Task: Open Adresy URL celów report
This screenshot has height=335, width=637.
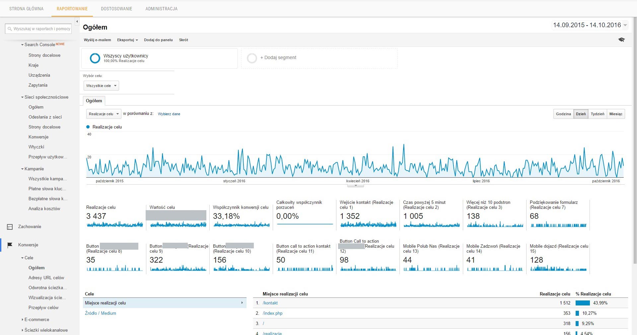Action: point(46,278)
